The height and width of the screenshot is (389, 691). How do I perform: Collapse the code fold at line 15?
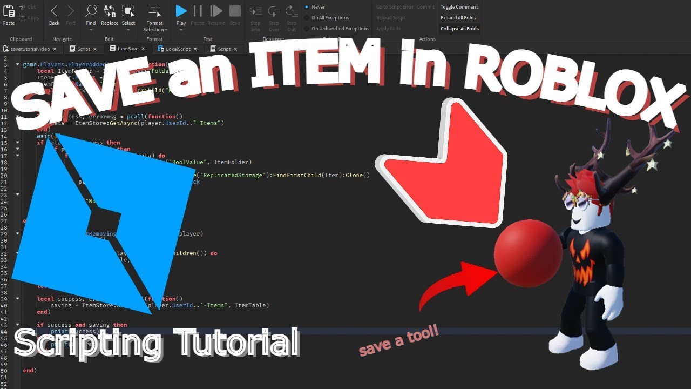18,143
